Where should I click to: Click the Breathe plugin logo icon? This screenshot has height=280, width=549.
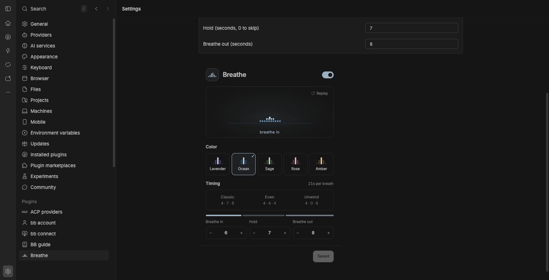[x=212, y=75]
